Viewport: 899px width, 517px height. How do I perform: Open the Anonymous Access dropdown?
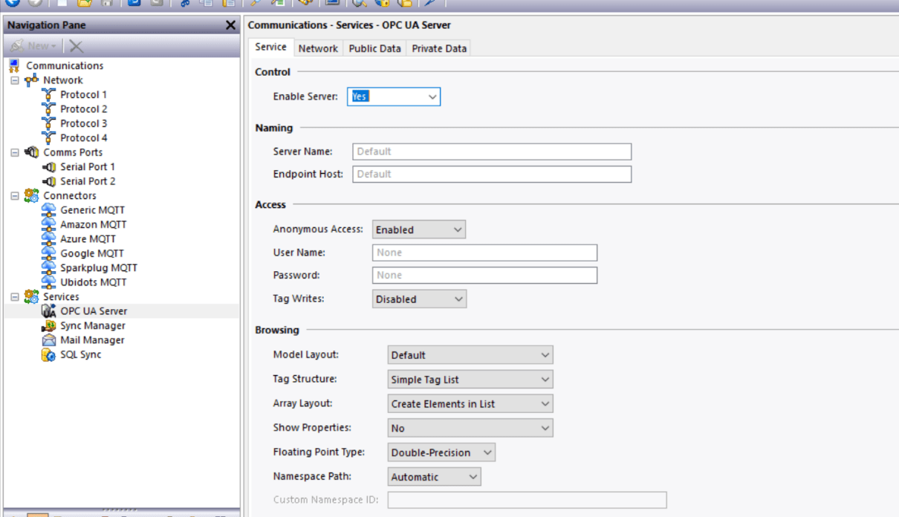click(419, 230)
